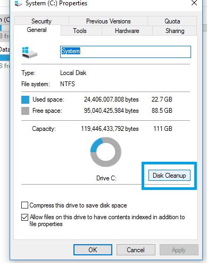
Task: Click the gray Free space color square
Action: click(x=25, y=111)
